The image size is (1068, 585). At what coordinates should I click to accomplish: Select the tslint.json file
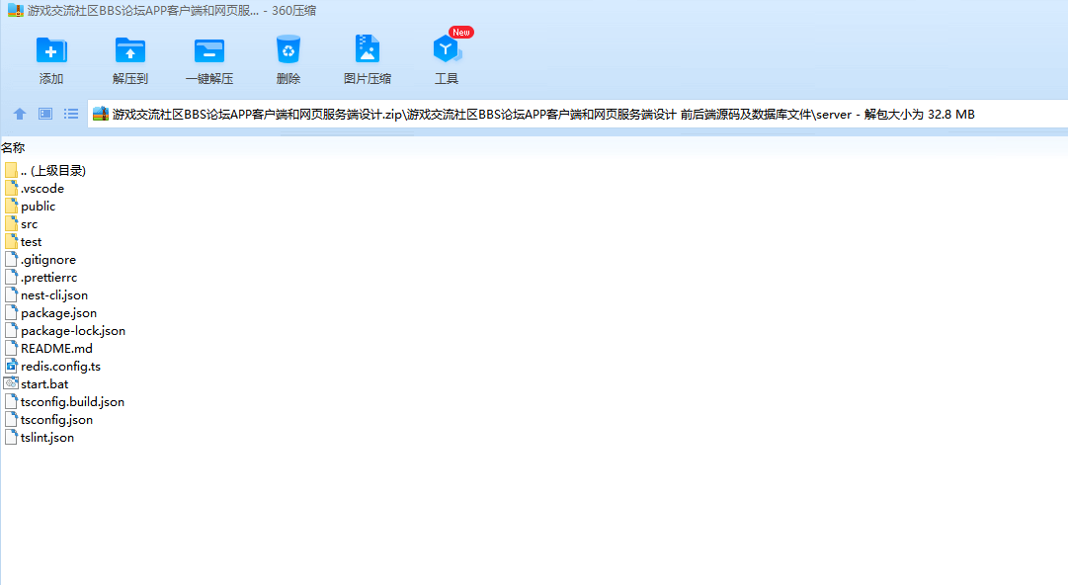click(39, 436)
